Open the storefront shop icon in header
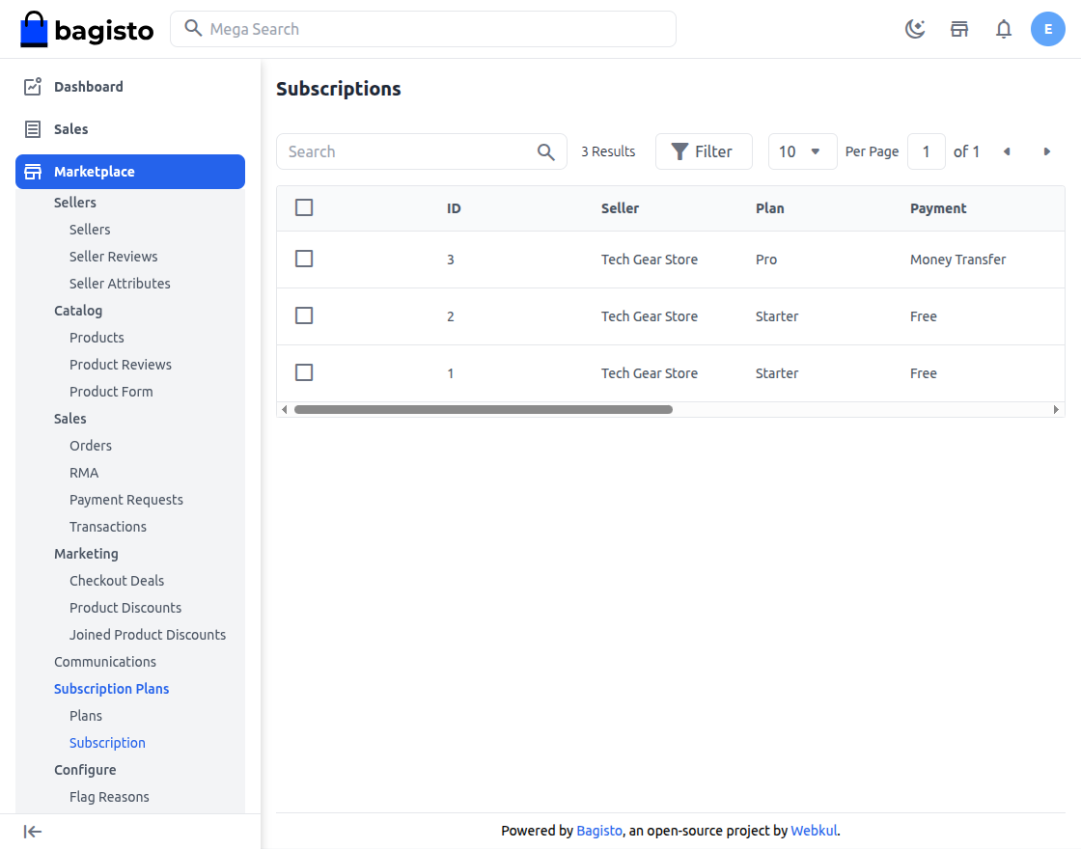Viewport: 1081px width, 849px height. pos(959,29)
